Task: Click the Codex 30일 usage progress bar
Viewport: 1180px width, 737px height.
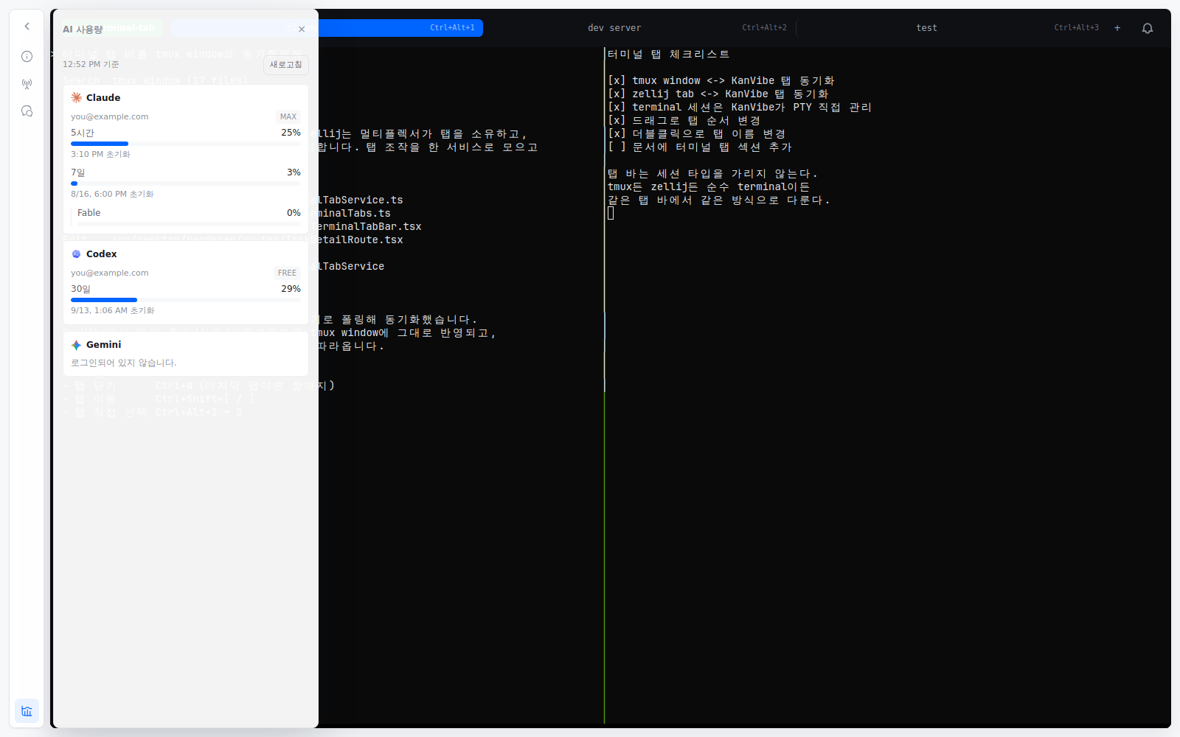Action: coord(186,300)
